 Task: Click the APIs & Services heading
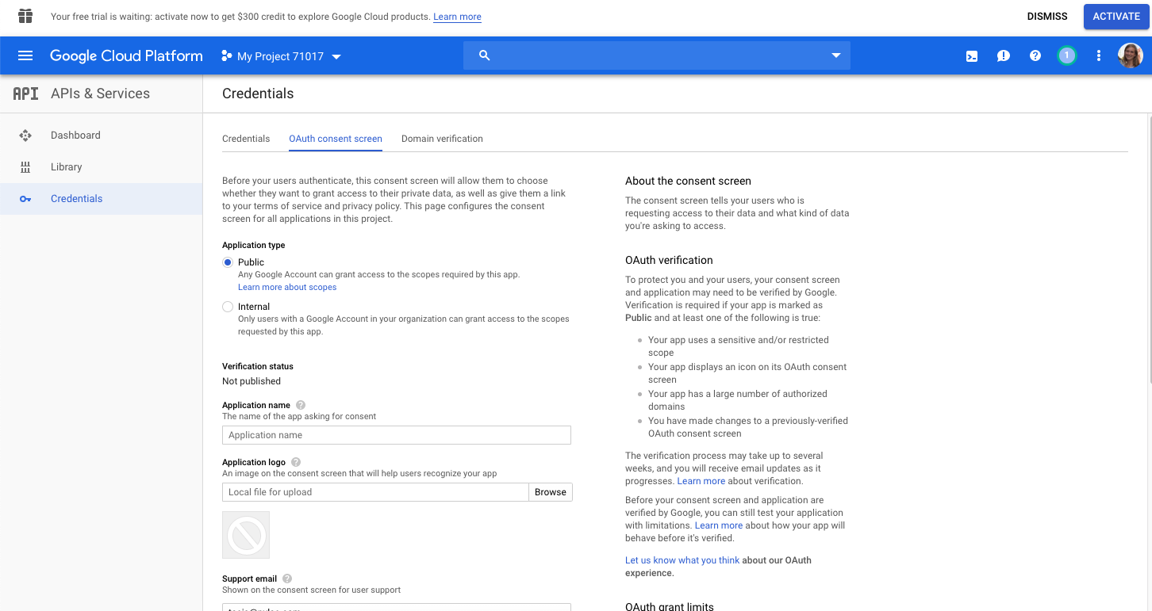click(x=100, y=94)
